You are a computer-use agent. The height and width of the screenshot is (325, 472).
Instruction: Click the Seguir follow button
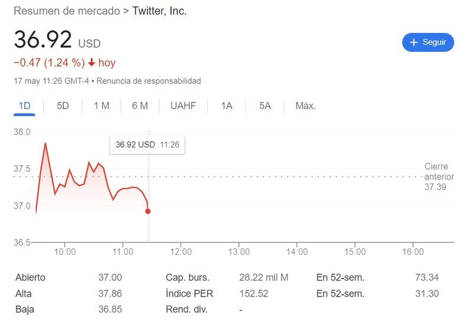[x=428, y=42]
